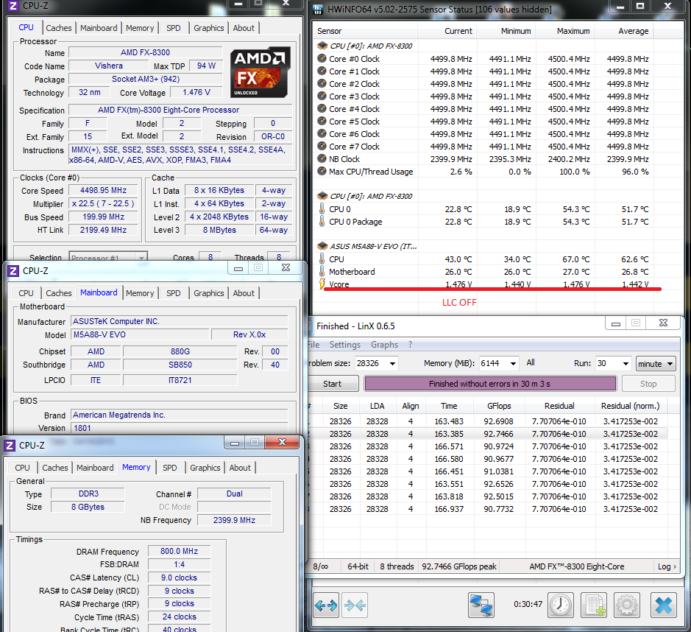Click the icon beside NB Clock
691x632 pixels.
(322, 159)
